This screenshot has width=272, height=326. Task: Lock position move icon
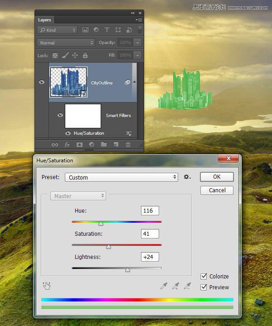75,55
